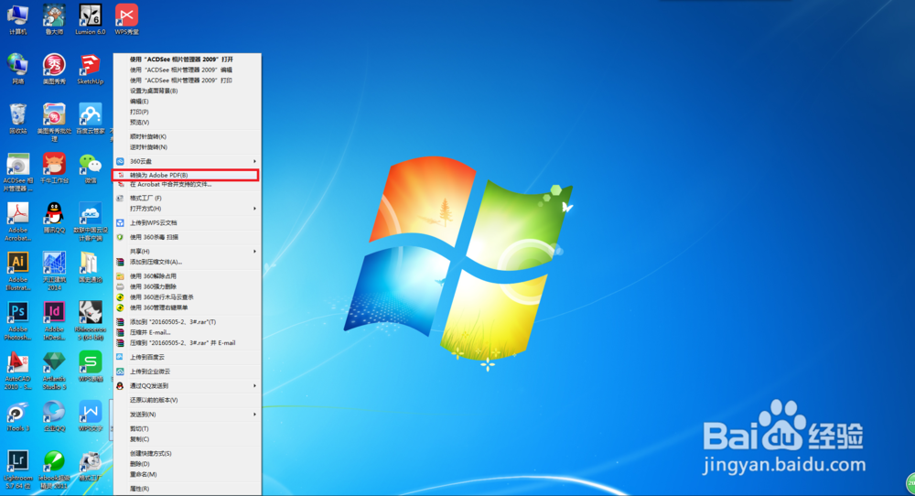Image resolution: width=915 pixels, height=496 pixels.
Task: Open the 千牛工作台 shortcut
Action: point(54,168)
